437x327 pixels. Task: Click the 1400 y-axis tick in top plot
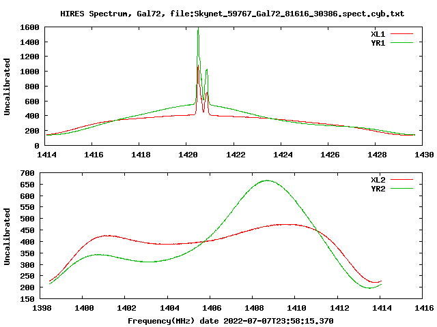coord(29,42)
